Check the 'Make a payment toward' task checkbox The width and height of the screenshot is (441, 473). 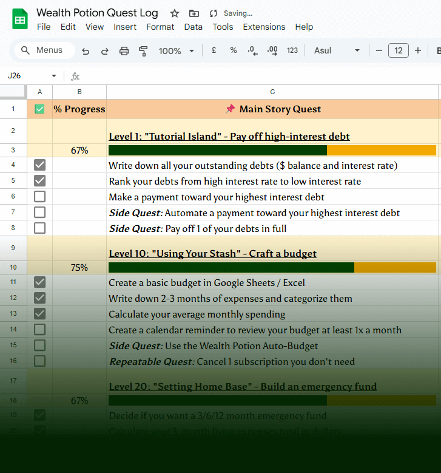point(39,197)
